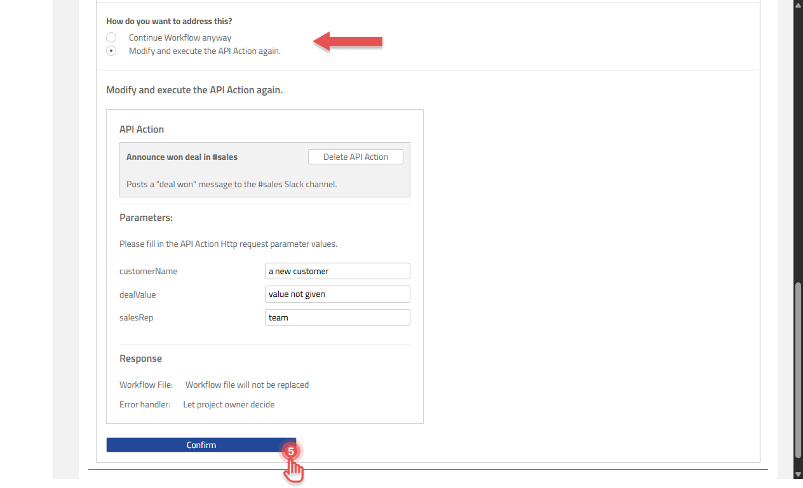
Task: Click the How do you want to address this? heading
Action: 169,21
